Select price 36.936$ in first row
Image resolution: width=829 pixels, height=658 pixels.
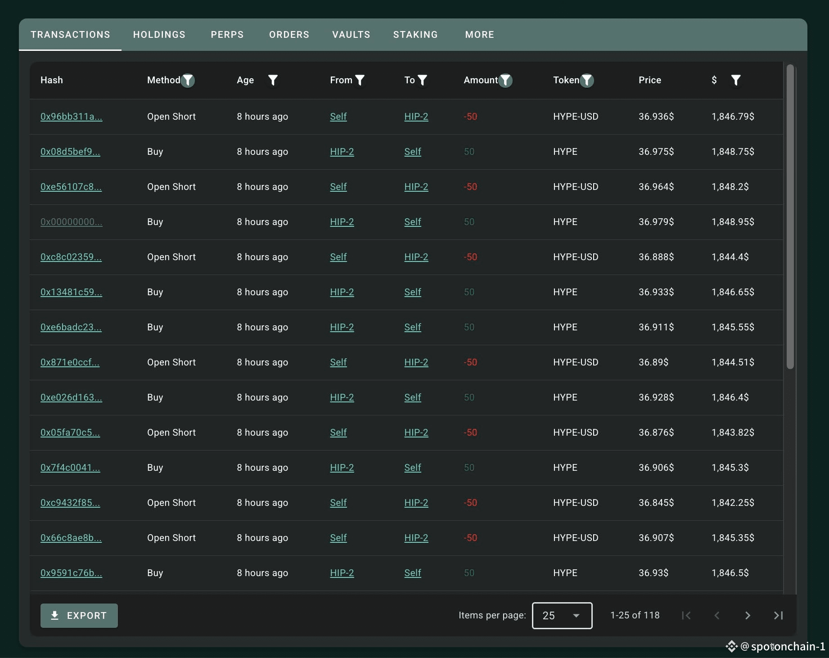point(656,117)
